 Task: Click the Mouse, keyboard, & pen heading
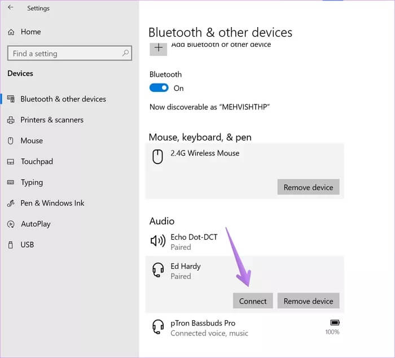click(200, 137)
